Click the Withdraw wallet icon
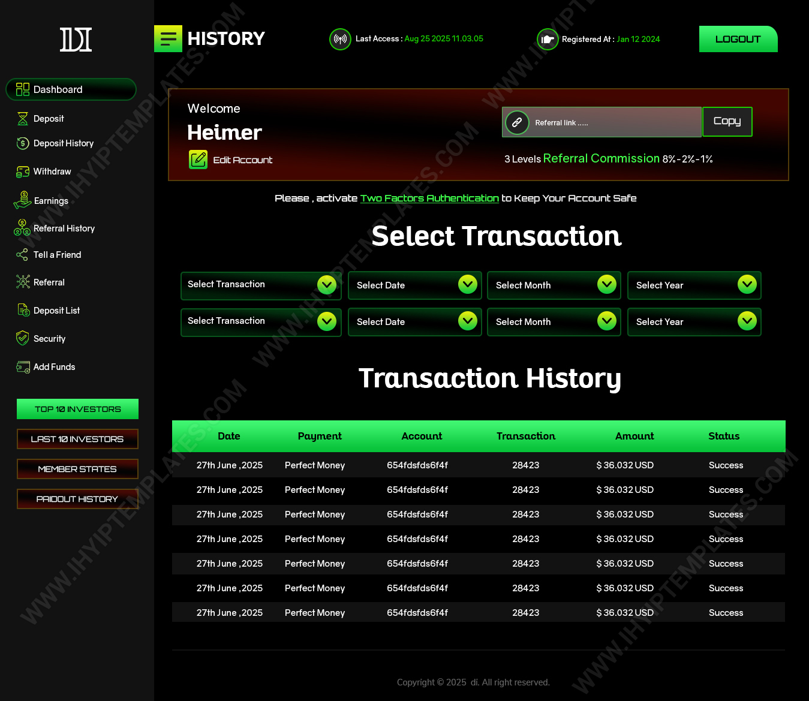This screenshot has width=809, height=701. tap(23, 172)
